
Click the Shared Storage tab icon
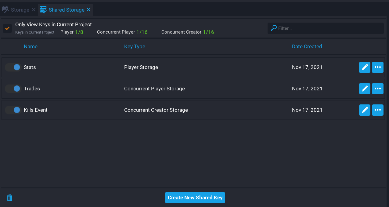coord(43,9)
